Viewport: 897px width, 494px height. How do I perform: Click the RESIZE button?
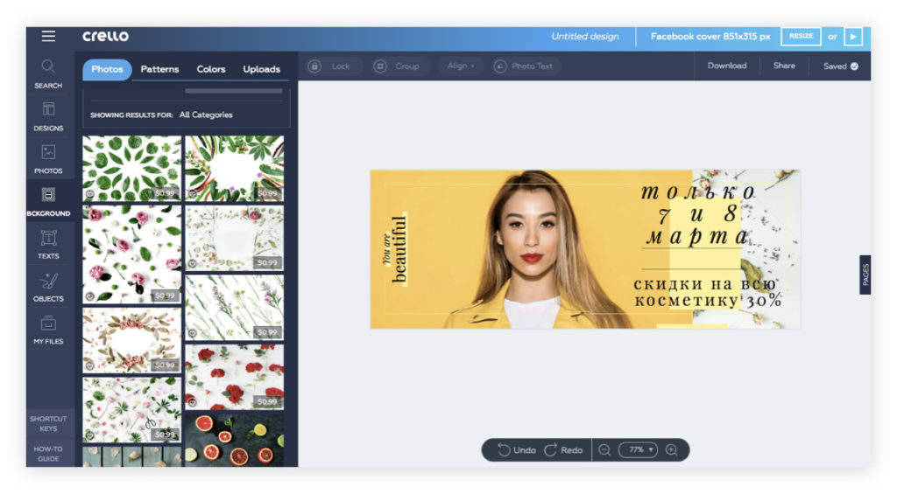click(x=801, y=37)
